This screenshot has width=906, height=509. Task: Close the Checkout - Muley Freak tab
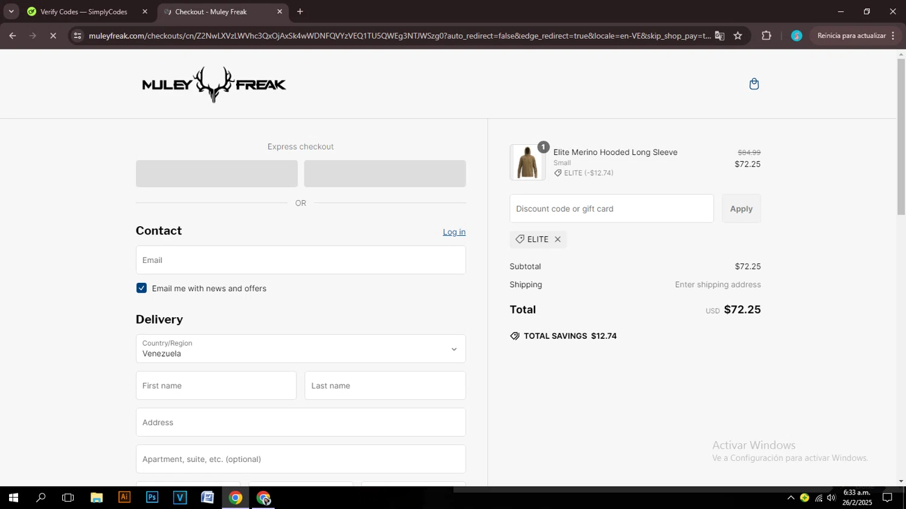(280, 11)
